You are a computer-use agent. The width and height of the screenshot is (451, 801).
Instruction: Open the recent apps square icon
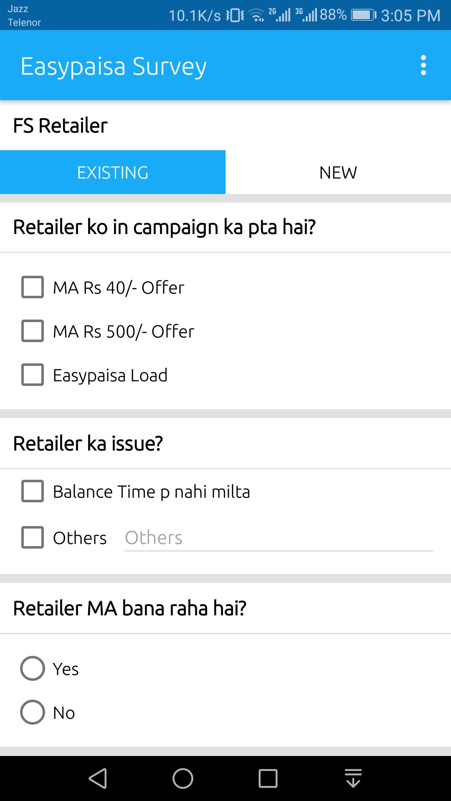(x=268, y=778)
